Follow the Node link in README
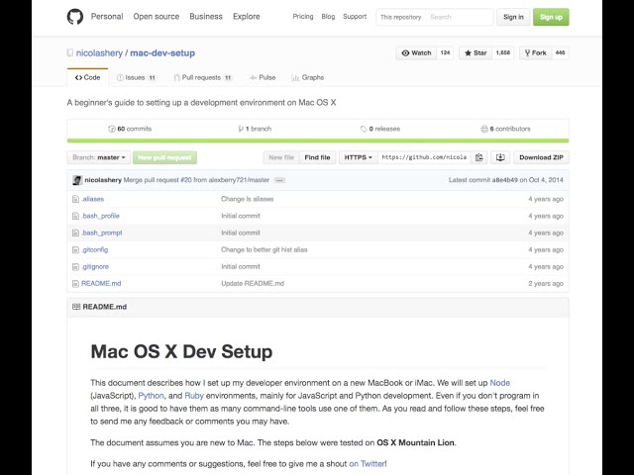This screenshot has width=634, height=475. click(x=499, y=383)
